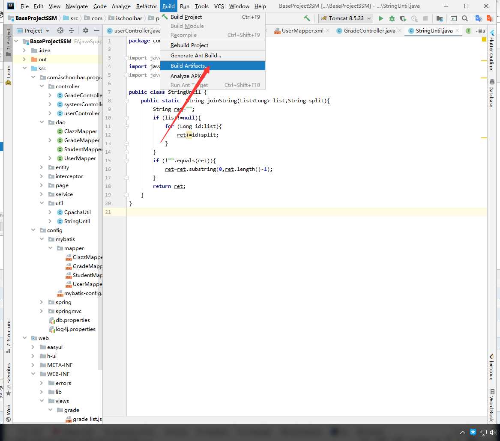Click the Project panel vertical scrollbar

pos(100,204)
